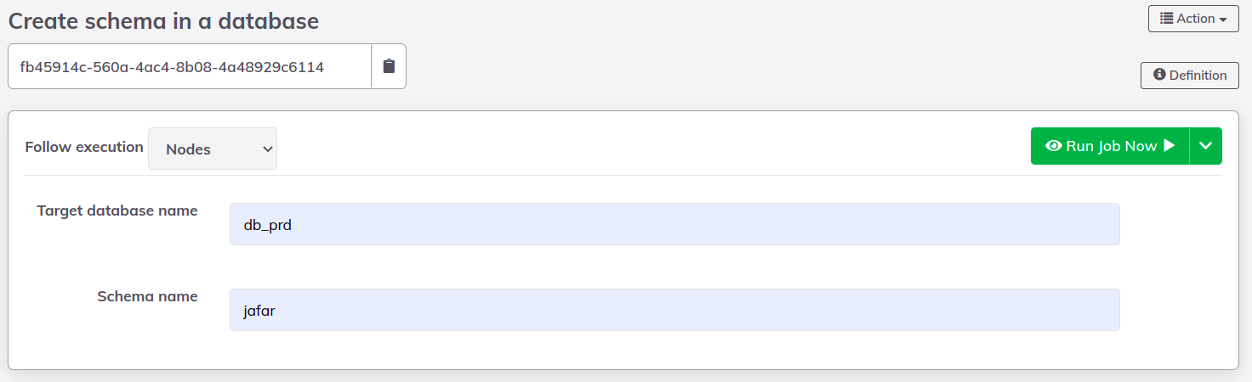Screen dimensions: 1252x382
Task: Click the caret arrow beside Action
Action: point(1223,20)
